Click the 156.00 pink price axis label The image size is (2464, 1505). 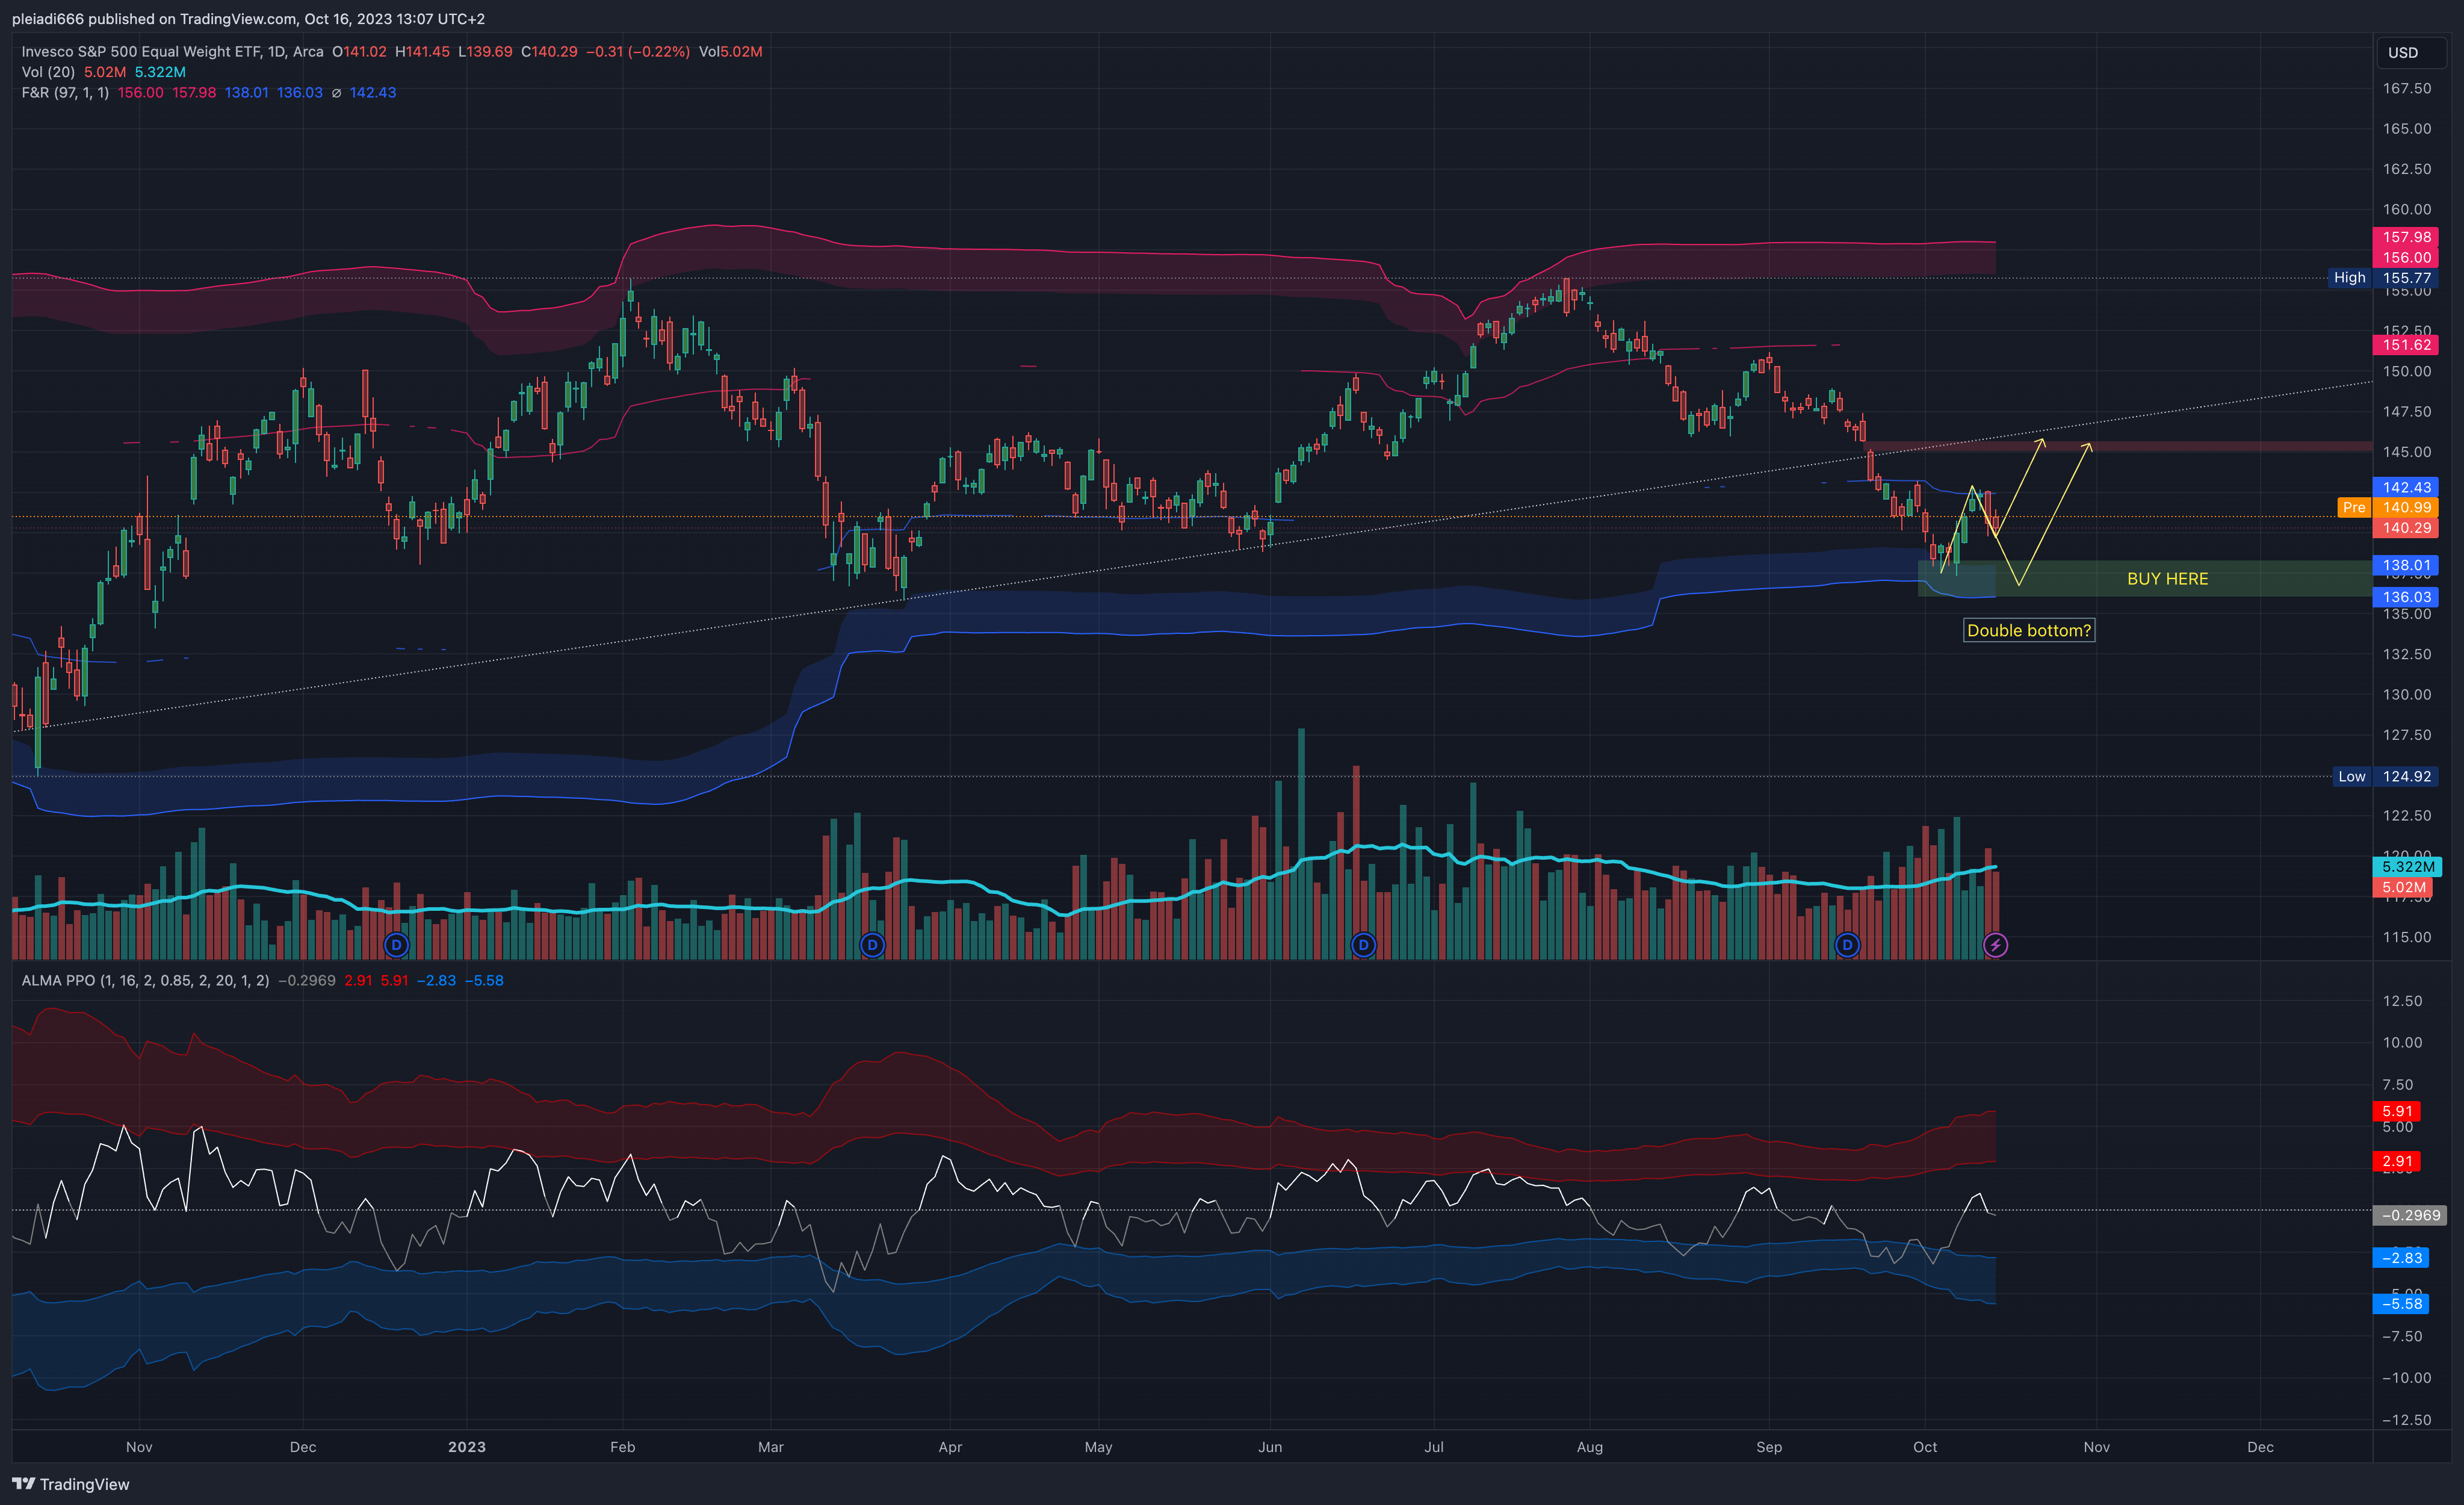pos(2406,258)
